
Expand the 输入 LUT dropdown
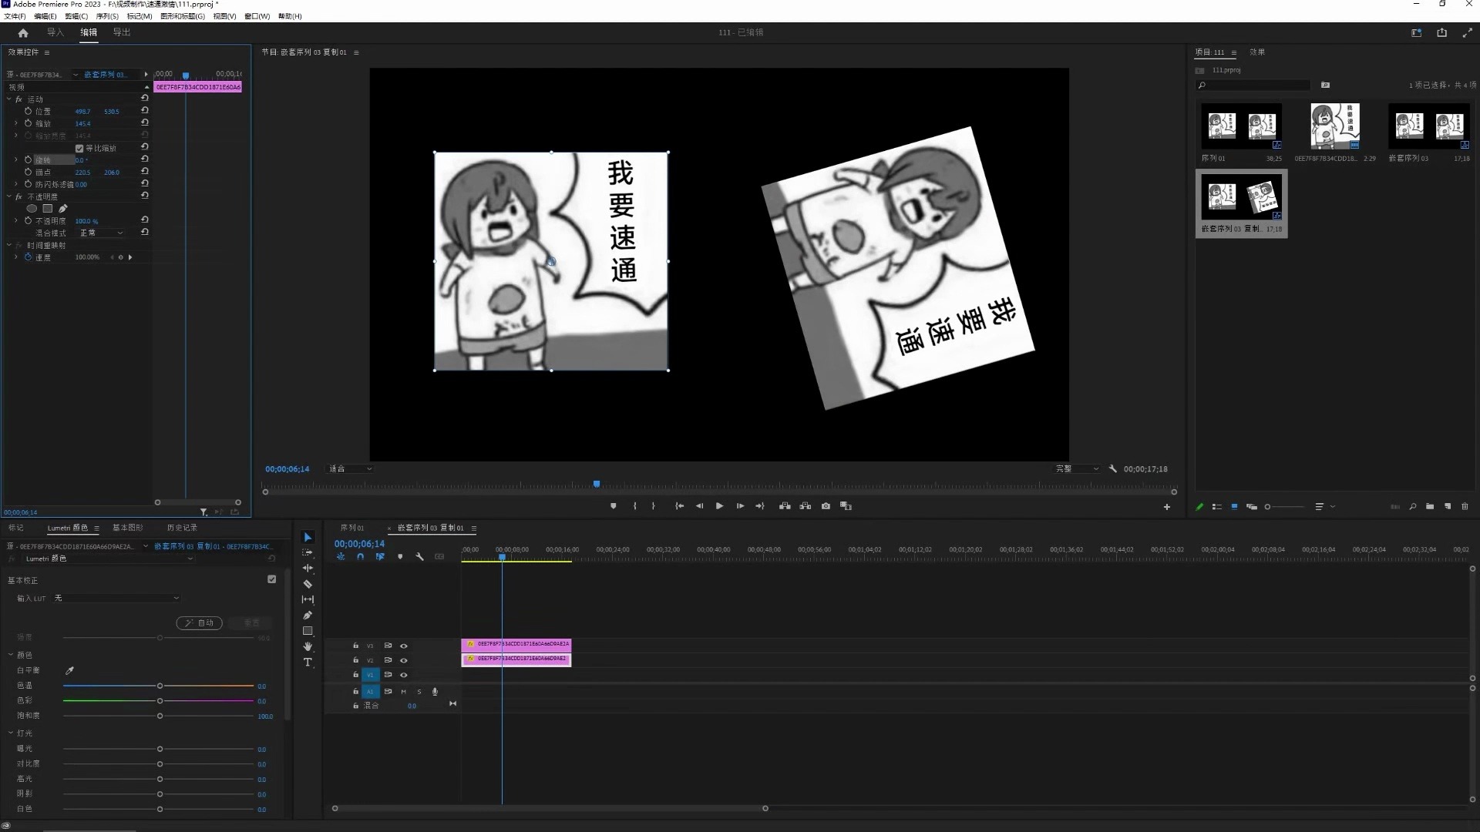pyautogui.click(x=116, y=598)
